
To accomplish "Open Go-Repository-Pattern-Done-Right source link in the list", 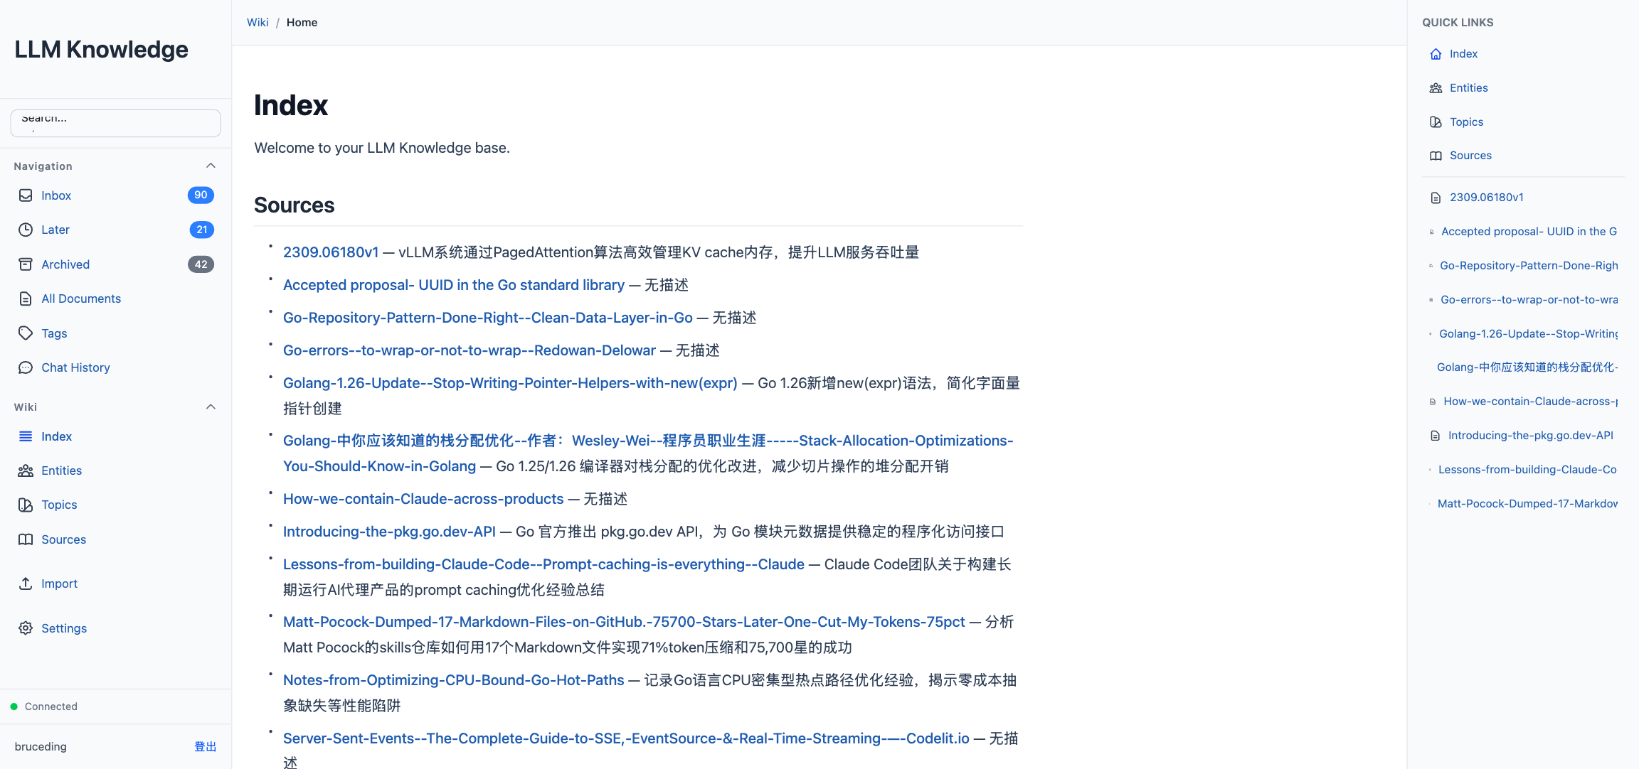I will coord(488,318).
